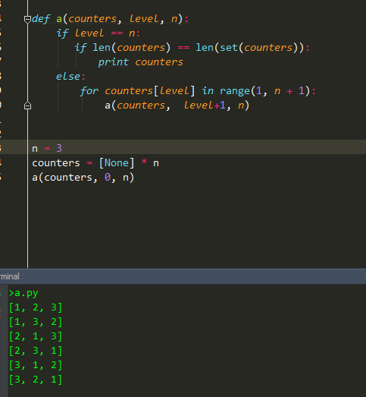Screen dimensions: 366x397
Task: Click the line 'counters = [None] * n'
Action: coord(95,162)
